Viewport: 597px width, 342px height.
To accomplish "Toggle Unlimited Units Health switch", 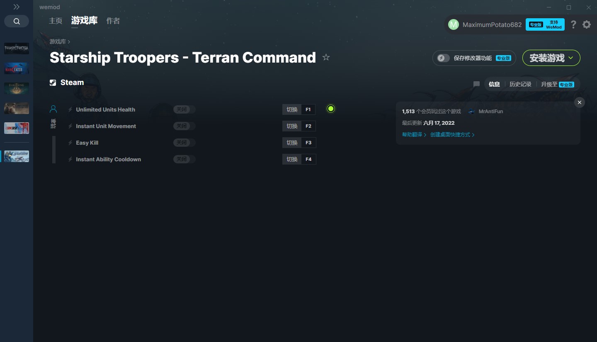I will point(184,109).
